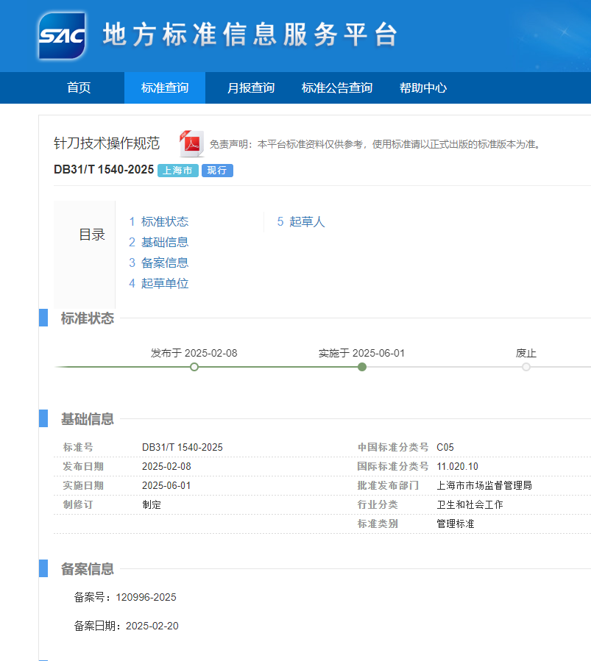This screenshot has height=661, width=591.
Task: Click the 地方标准信息服务平台 site title
Action: [x=250, y=35]
